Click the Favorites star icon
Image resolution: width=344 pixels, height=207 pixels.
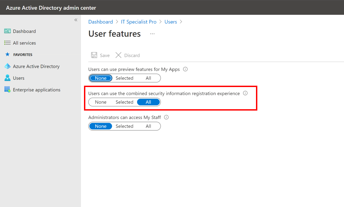coord(7,54)
